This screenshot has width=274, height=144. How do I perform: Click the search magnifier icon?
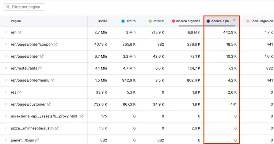(x=8, y=7)
